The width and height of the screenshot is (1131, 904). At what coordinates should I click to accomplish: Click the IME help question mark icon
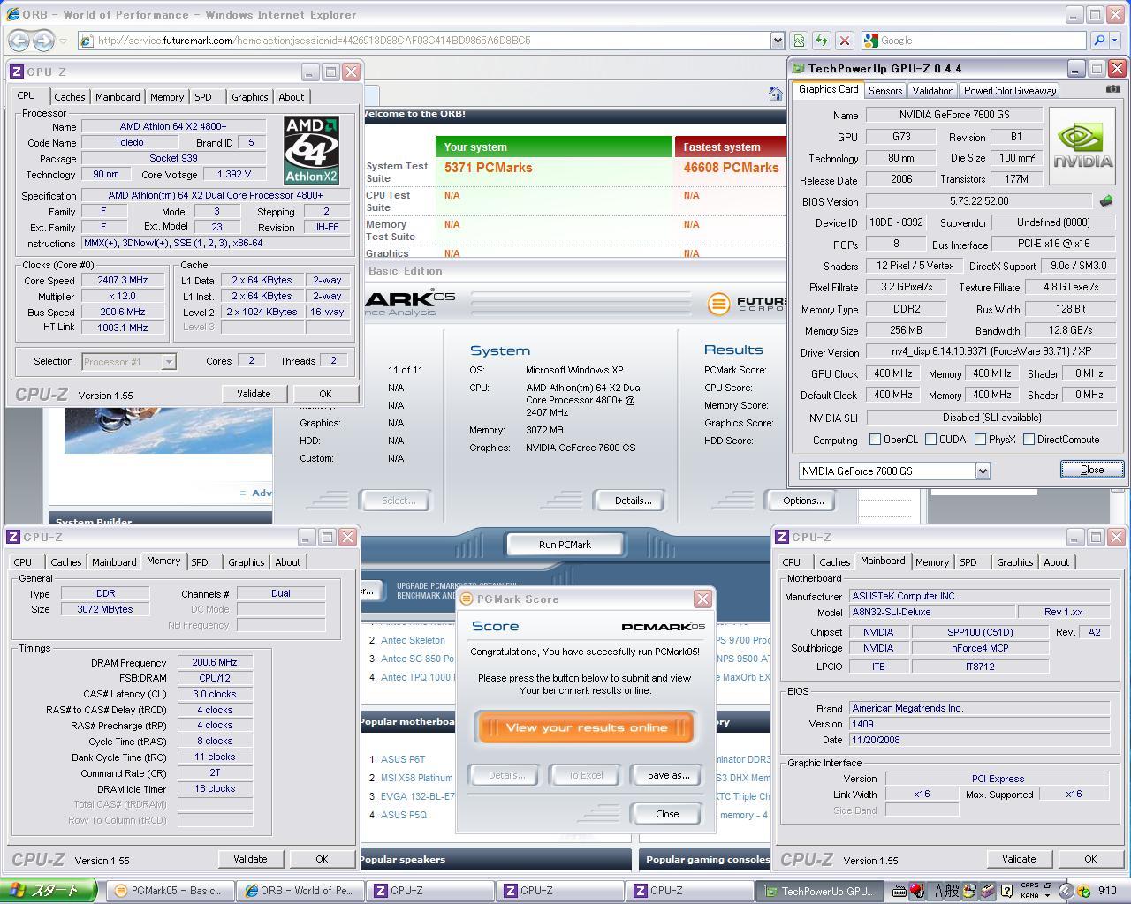pyautogui.click(x=1006, y=891)
